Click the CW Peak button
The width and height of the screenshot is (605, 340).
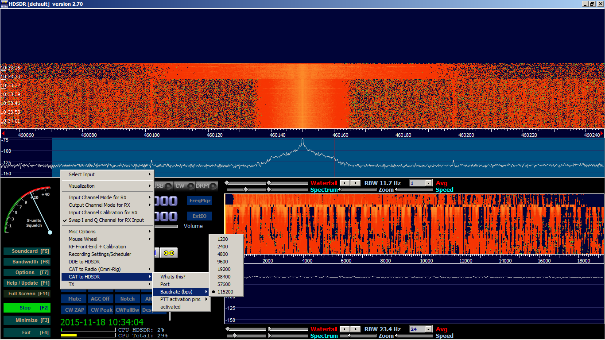[101, 310]
